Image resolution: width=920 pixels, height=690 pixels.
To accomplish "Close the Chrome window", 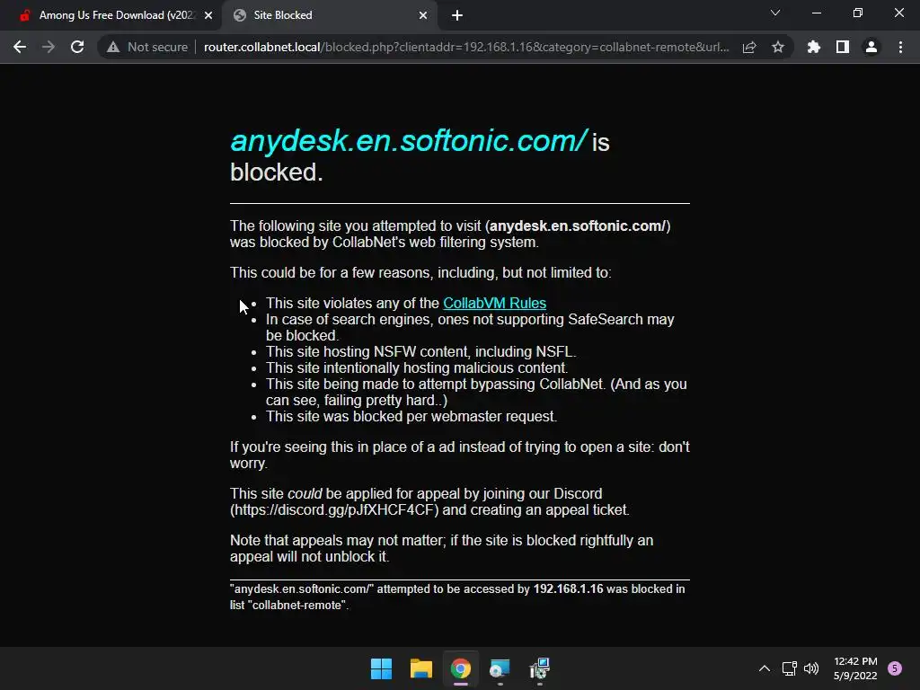I will [898, 13].
